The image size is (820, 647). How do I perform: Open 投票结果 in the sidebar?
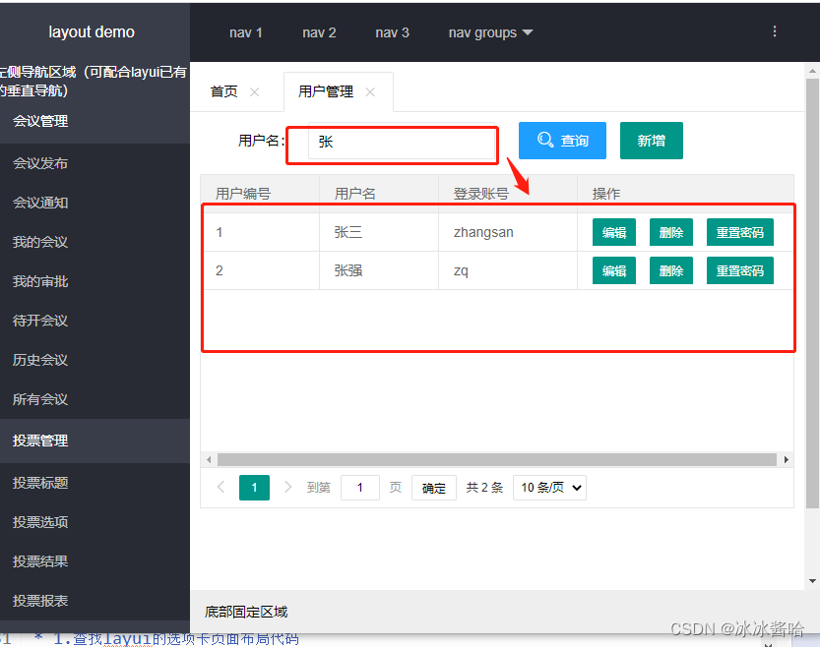95,561
